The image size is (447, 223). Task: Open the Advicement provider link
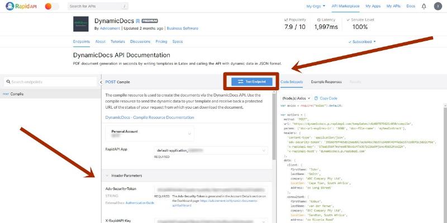(x=110, y=28)
